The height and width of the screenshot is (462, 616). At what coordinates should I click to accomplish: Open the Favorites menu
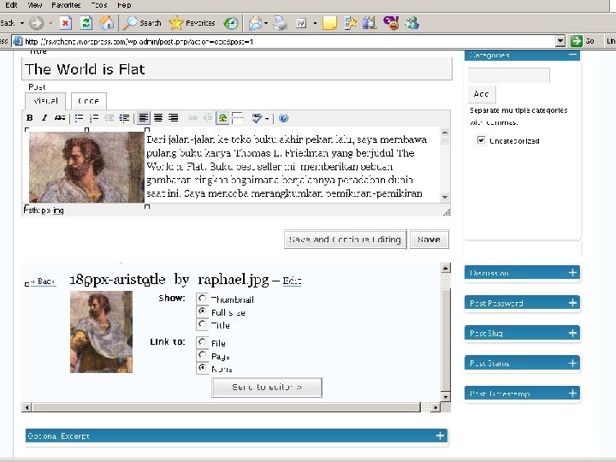66,5
